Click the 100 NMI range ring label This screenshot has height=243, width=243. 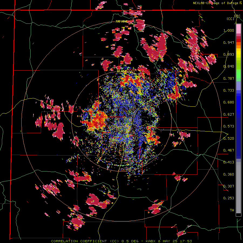click(121, 21)
